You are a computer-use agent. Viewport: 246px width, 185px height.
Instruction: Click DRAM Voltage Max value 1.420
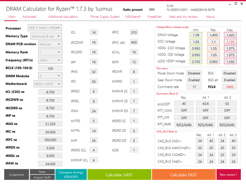(230, 35)
